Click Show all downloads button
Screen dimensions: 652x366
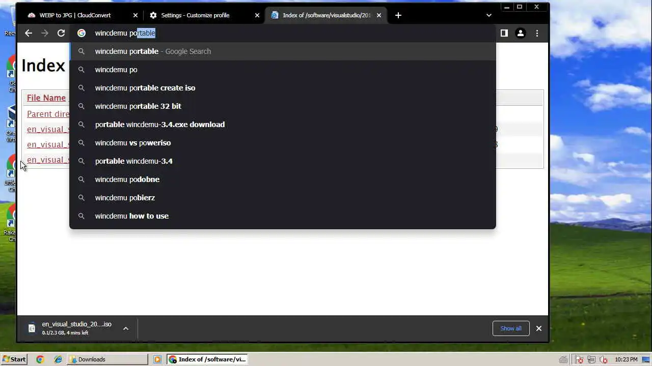click(x=511, y=328)
